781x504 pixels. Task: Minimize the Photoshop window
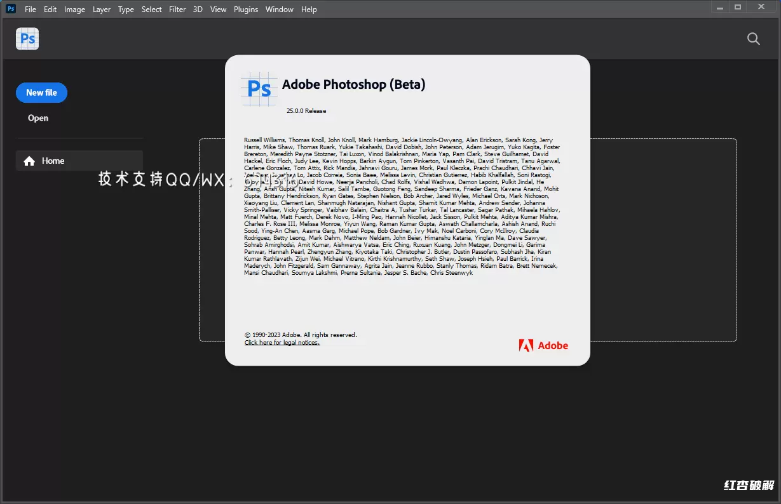[720, 7]
